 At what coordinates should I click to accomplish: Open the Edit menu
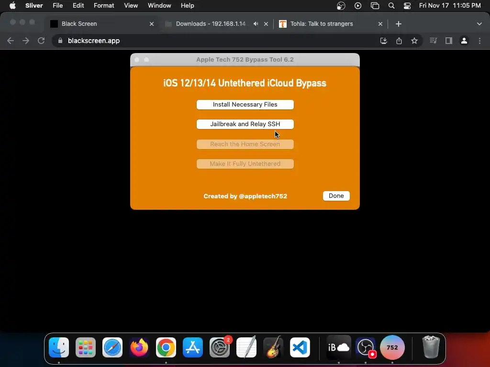click(78, 6)
